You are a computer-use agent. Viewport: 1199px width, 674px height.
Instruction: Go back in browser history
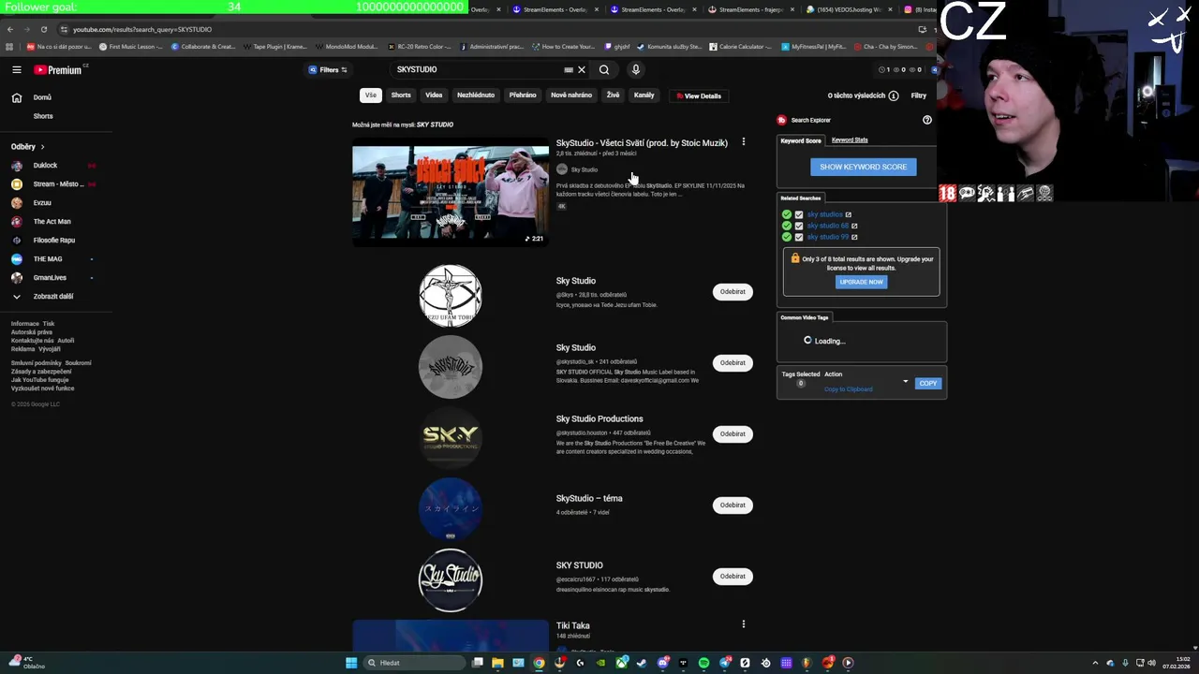(10, 29)
